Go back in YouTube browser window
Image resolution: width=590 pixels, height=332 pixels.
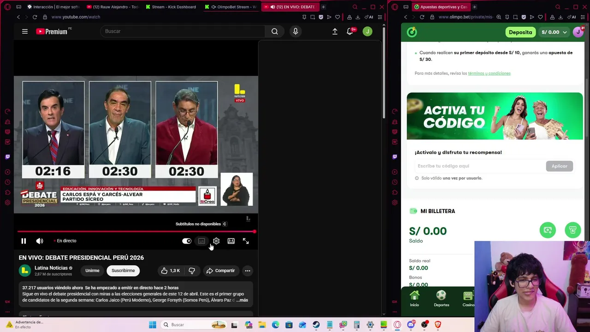[x=18, y=17]
